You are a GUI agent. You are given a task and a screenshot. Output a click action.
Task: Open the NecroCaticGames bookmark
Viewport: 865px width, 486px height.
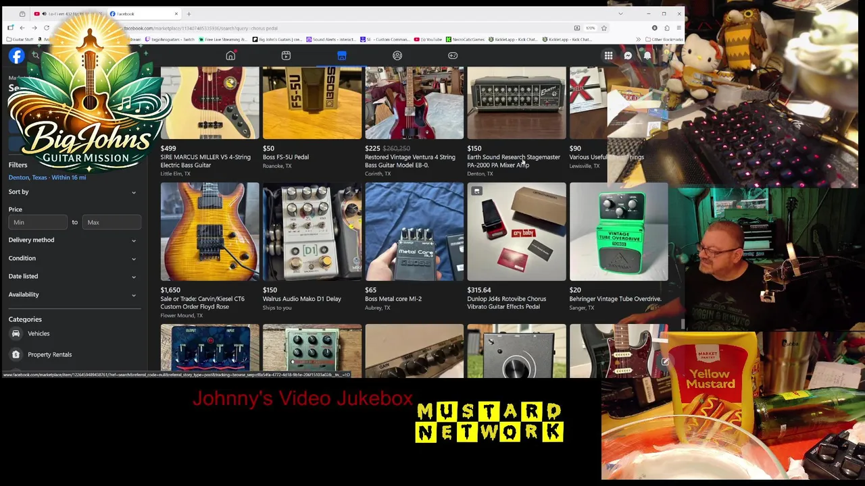pos(466,39)
